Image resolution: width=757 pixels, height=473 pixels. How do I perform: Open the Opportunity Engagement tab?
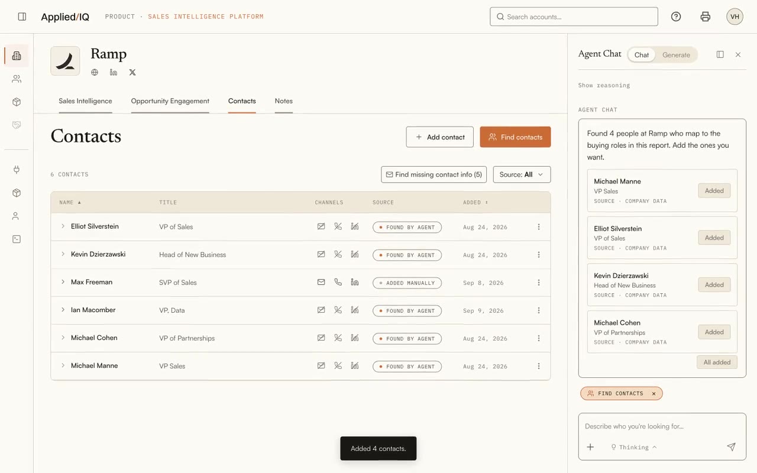(x=170, y=101)
